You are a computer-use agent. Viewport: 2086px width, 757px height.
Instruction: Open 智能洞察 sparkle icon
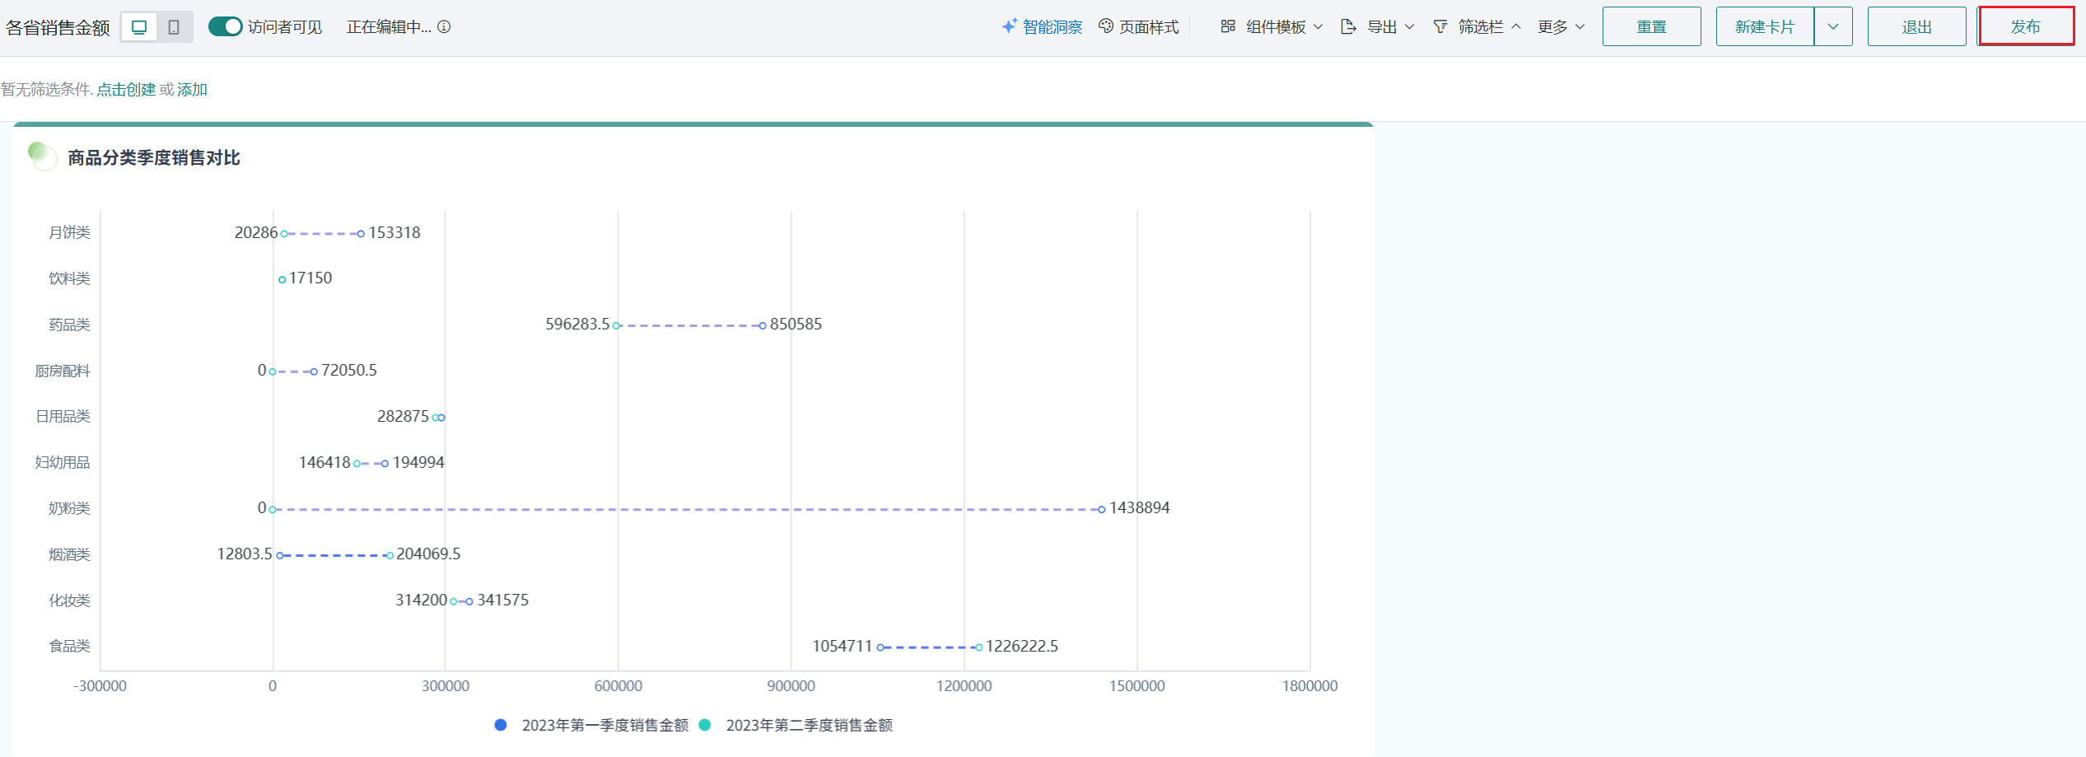point(1009,26)
